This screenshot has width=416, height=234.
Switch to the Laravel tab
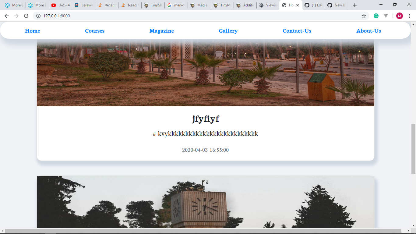[84, 5]
